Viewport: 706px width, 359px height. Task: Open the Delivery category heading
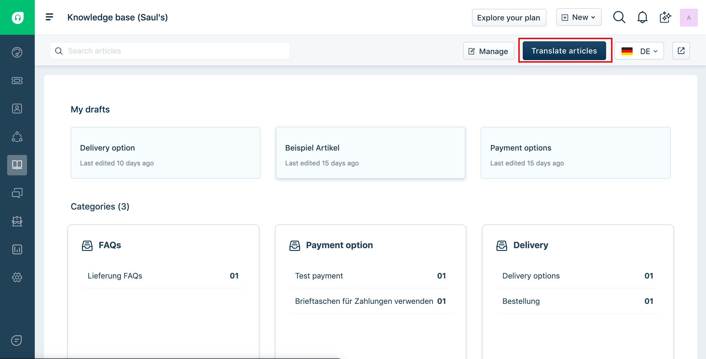[x=530, y=245]
